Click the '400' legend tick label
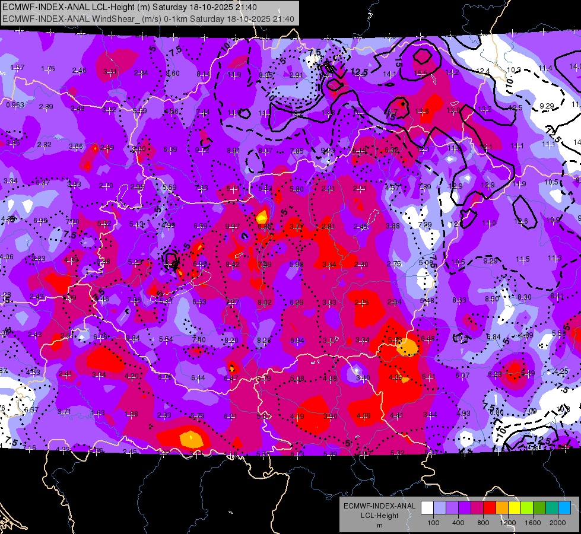Viewport: 581px width, 534px height. click(458, 523)
